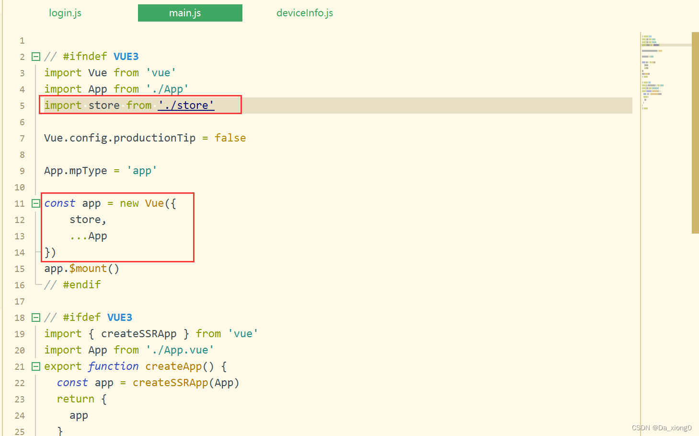
Task: Click the code minimap preview
Action: (665, 72)
